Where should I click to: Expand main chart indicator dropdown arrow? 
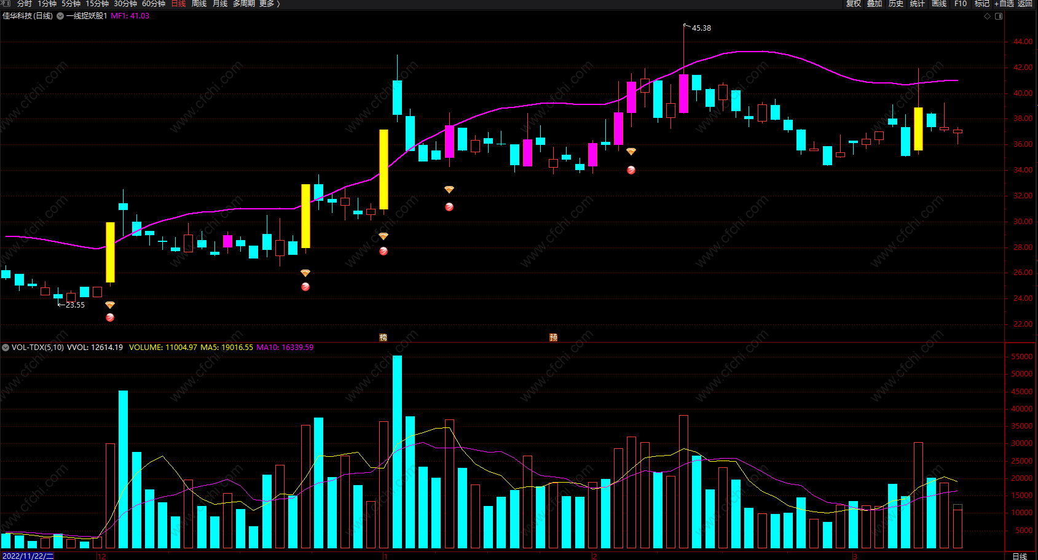click(x=60, y=16)
